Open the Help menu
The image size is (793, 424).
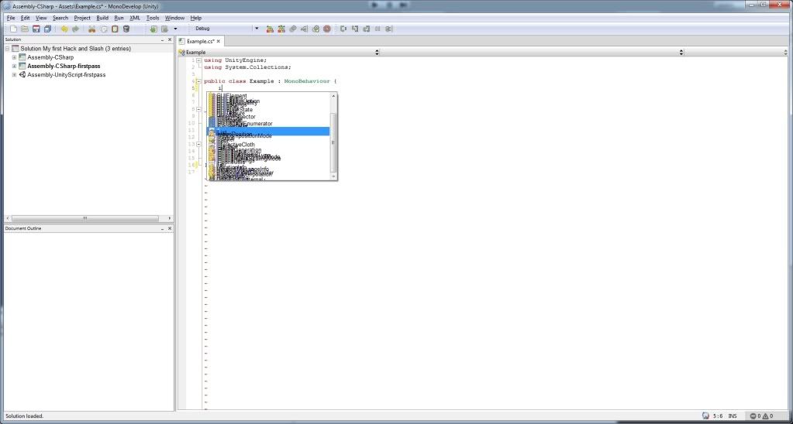[x=195, y=18]
